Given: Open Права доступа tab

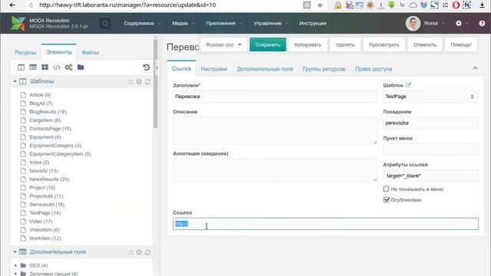Looking at the screenshot, I should 374,69.
